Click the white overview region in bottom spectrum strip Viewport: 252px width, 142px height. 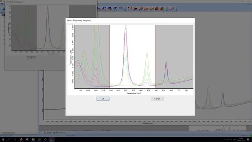[x=217, y=128]
